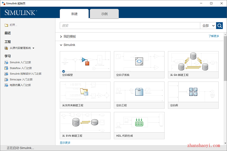The width and height of the screenshot is (227, 151).
Task: Select the 空白子系统 template label
Action: 123,75
